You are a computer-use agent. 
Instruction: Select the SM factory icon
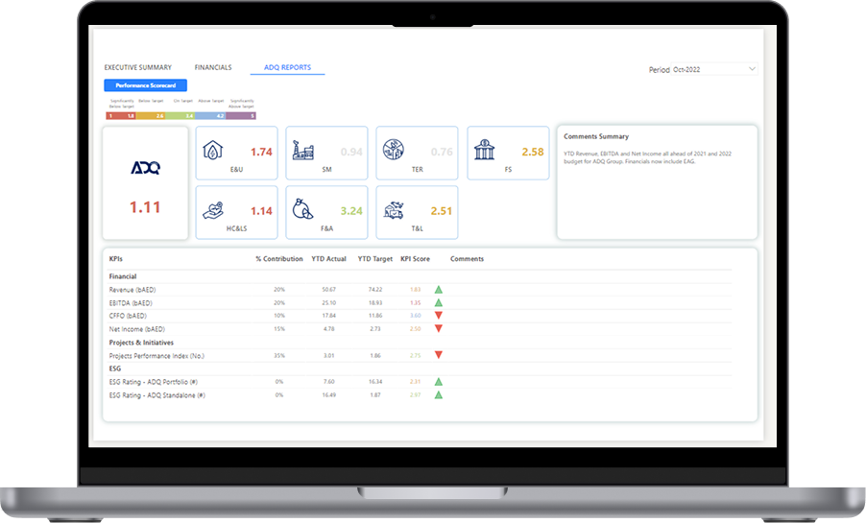coord(302,151)
